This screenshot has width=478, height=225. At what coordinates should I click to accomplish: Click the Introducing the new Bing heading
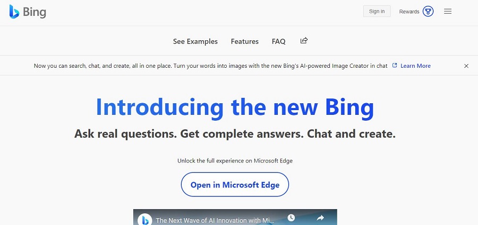click(235, 107)
